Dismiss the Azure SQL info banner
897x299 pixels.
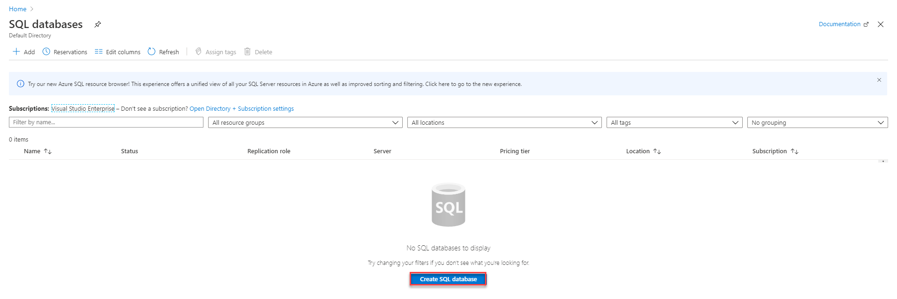coord(879,80)
